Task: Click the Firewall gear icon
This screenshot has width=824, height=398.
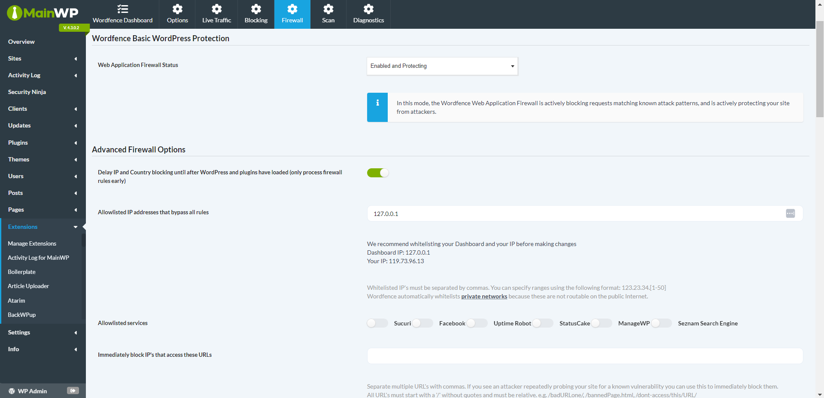Action: [292, 9]
